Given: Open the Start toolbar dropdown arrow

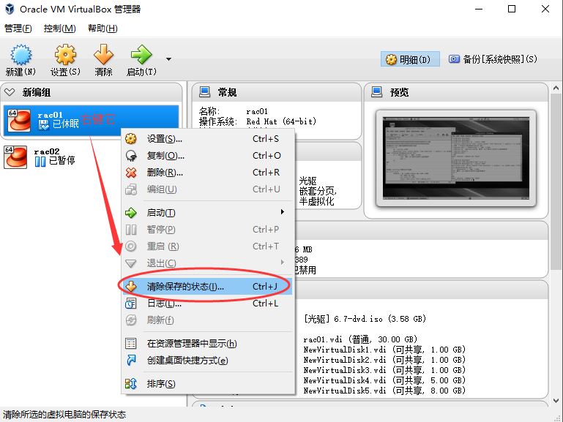Looking at the screenshot, I should pyautogui.click(x=168, y=59).
